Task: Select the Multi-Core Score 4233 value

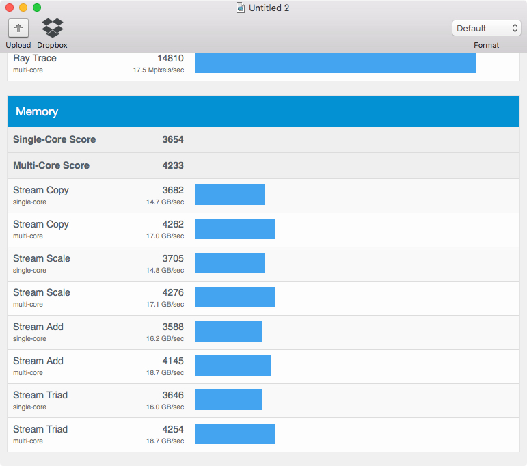Action: pyautogui.click(x=173, y=165)
